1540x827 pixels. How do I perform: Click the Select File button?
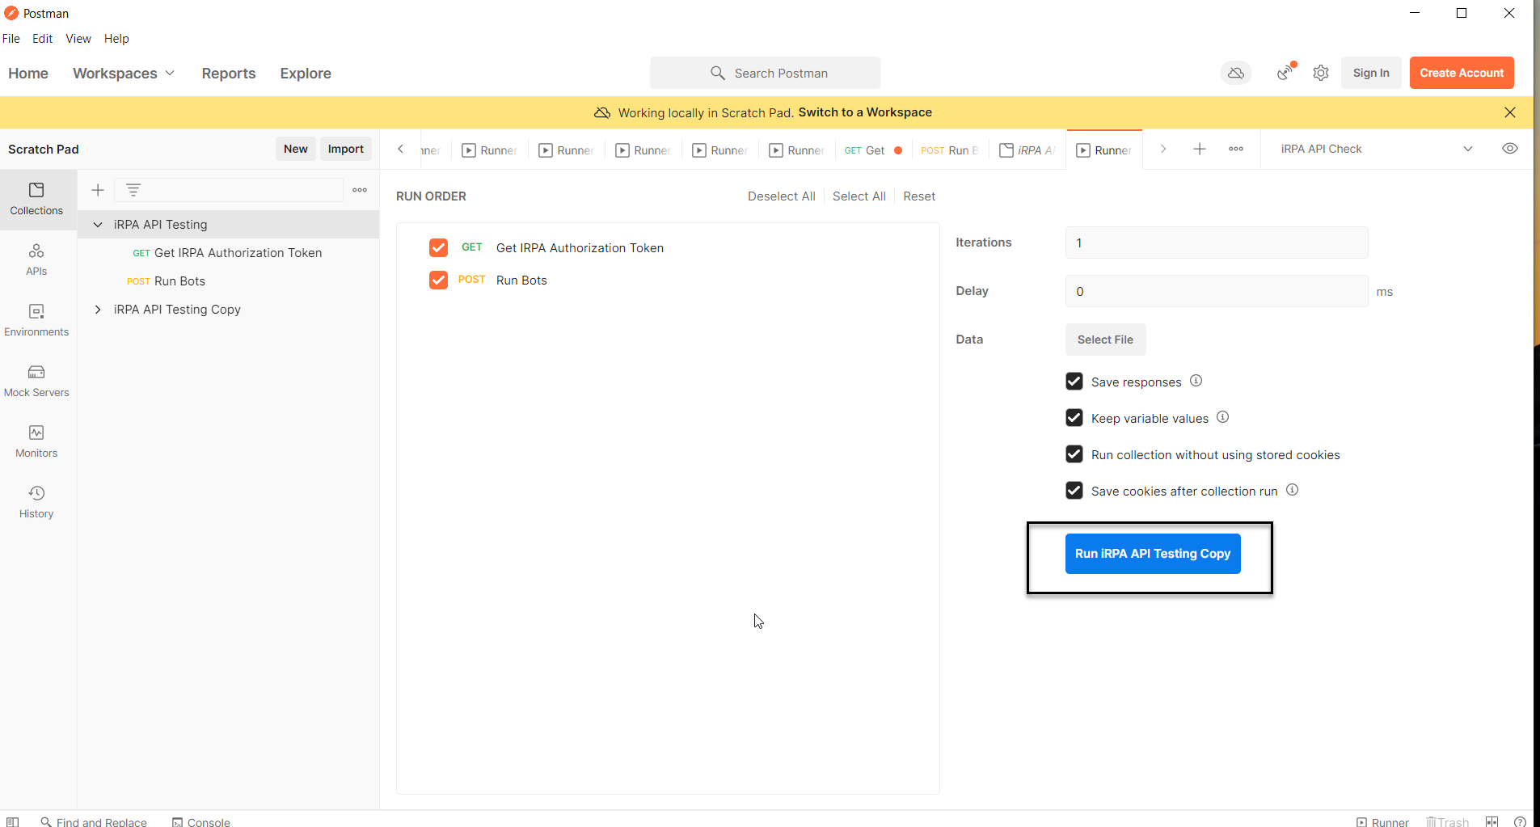point(1105,340)
